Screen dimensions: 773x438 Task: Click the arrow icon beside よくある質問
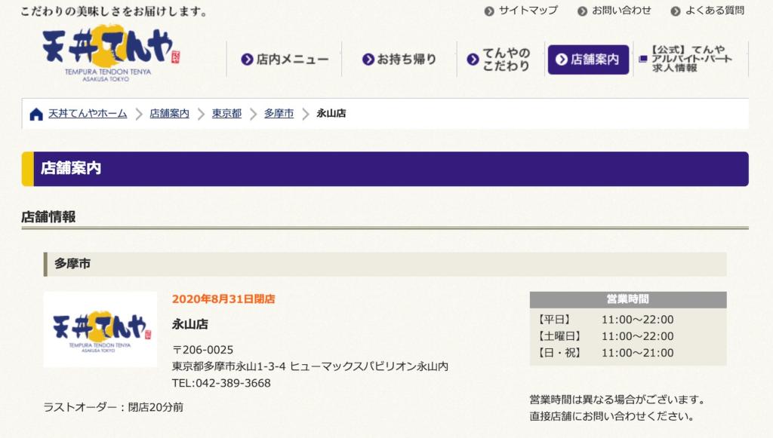[x=676, y=11]
